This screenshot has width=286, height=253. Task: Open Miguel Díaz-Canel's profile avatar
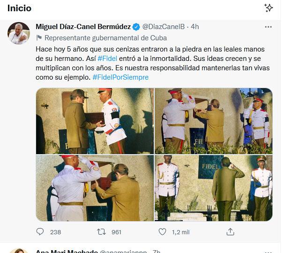pos(19,33)
